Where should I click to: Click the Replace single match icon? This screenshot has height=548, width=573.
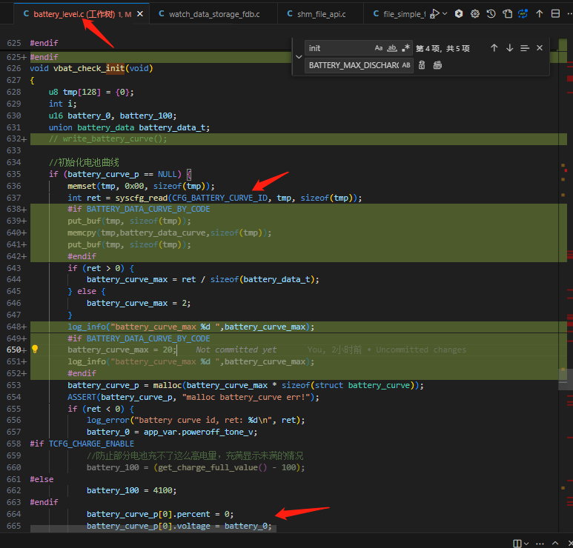422,65
